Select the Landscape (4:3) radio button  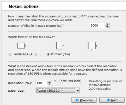(x=10, y=54)
